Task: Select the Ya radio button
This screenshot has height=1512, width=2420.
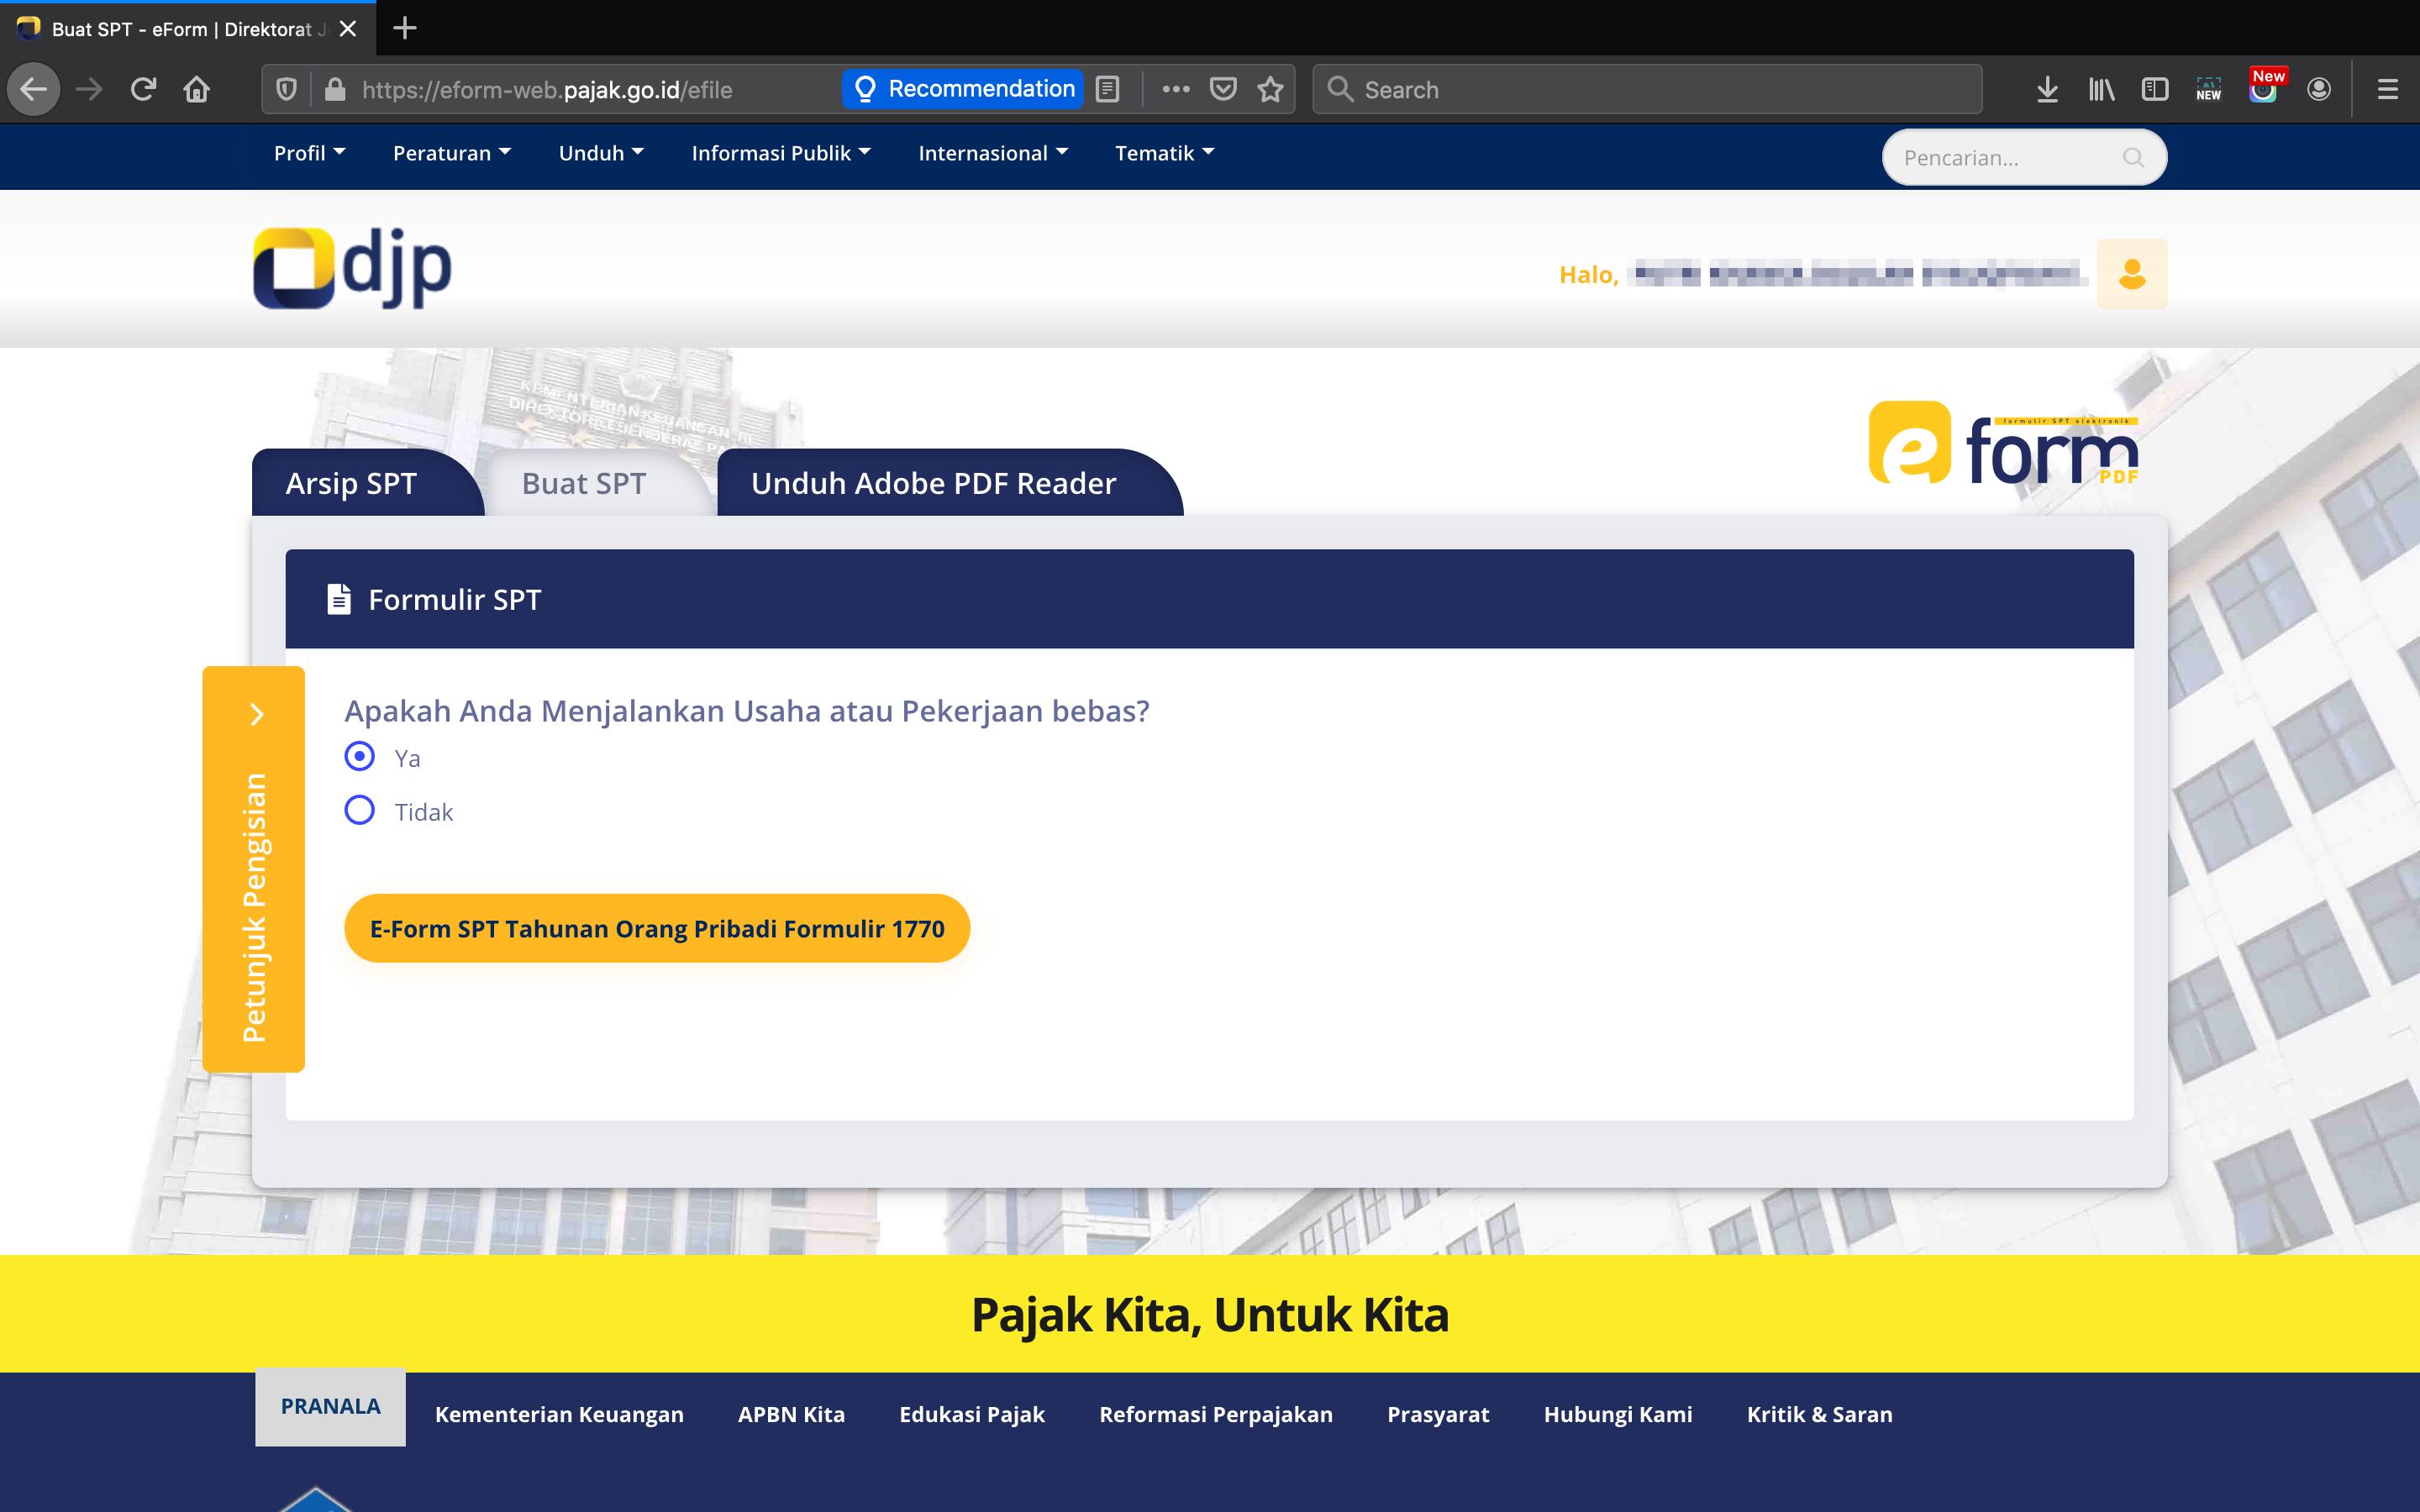Action: coord(360,756)
